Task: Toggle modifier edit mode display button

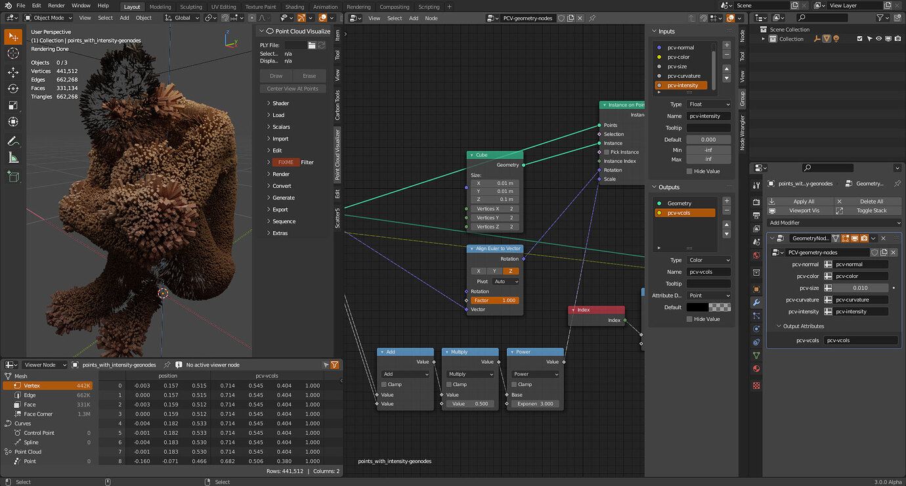Action: [846, 238]
